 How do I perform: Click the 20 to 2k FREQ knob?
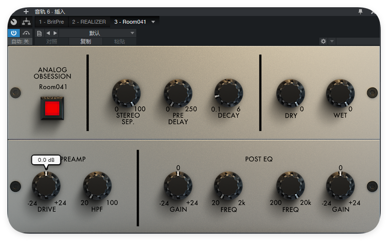coord(228,185)
